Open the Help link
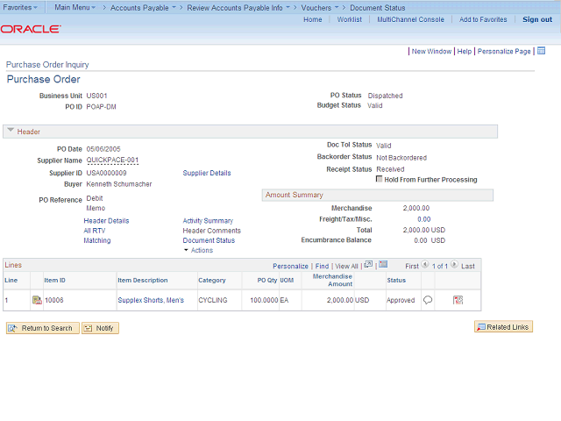 [465, 51]
